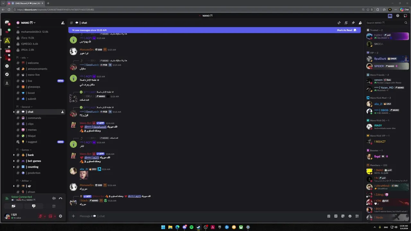Open the emoji picker
Screen dimensions: 411x231
(x=350, y=216)
